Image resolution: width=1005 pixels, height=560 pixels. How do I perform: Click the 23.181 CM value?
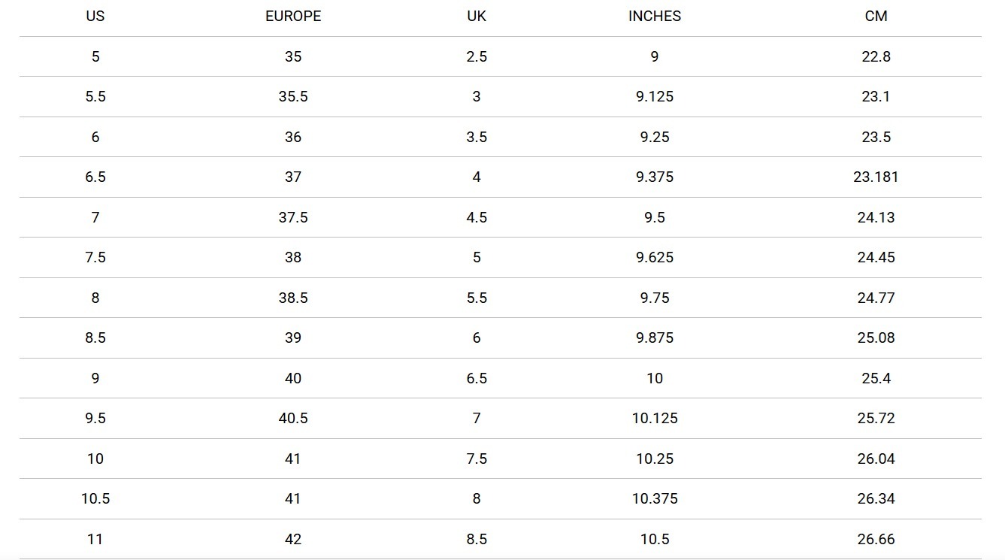(876, 177)
